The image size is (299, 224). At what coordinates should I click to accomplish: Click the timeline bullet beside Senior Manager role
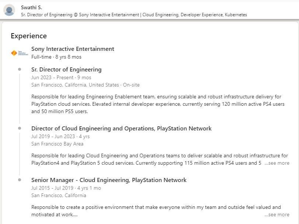[x=19, y=180]
